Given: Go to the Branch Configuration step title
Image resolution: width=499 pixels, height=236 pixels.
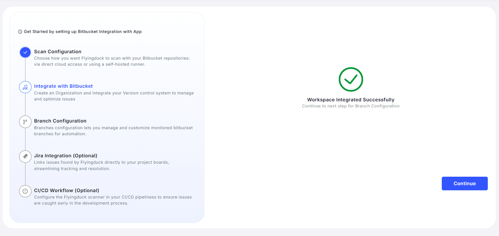Looking at the screenshot, I should pyautogui.click(x=60, y=121).
